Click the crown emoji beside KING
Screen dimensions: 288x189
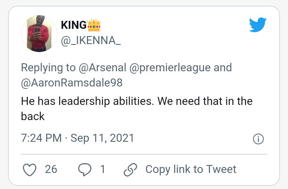pos(94,25)
